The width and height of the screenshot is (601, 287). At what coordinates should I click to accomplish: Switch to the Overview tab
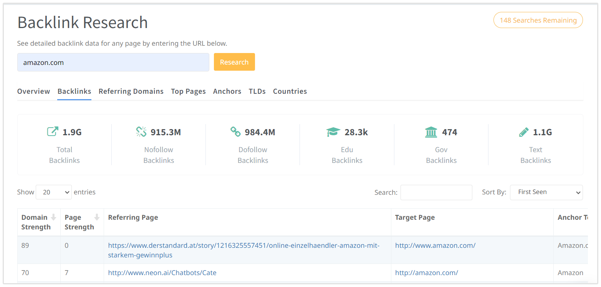point(33,91)
